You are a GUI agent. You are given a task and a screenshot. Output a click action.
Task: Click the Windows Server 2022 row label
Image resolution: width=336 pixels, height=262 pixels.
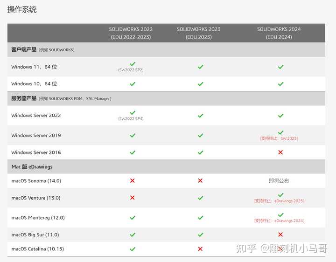(x=36, y=115)
